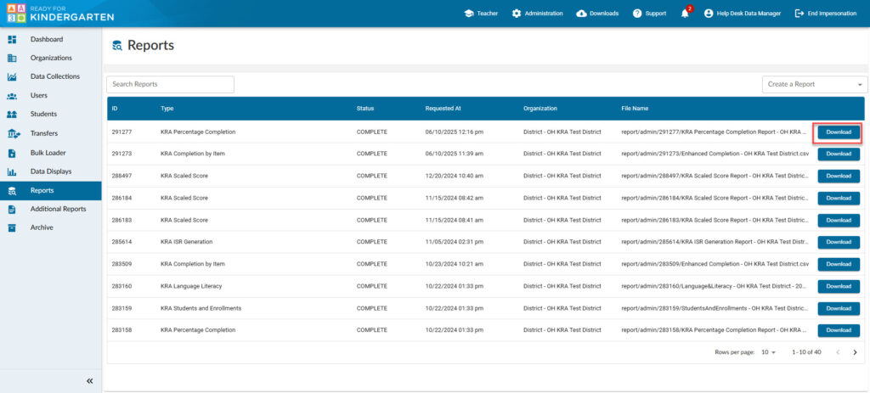Download report 285614 KRA ISR Generation
Image resolution: width=870 pixels, height=393 pixels.
click(x=839, y=242)
